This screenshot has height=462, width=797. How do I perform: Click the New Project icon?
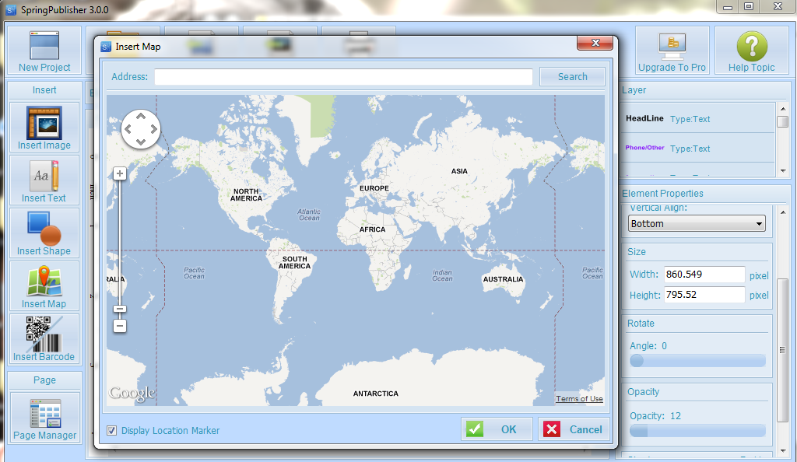point(44,51)
